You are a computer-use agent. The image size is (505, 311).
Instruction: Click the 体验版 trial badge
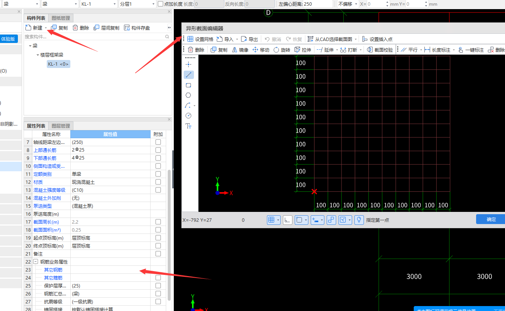click(9, 39)
